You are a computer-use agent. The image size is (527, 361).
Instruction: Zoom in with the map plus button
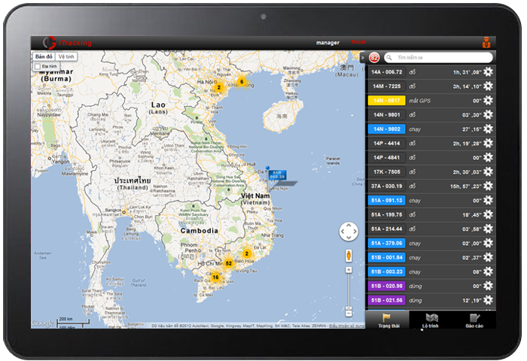coord(349,270)
